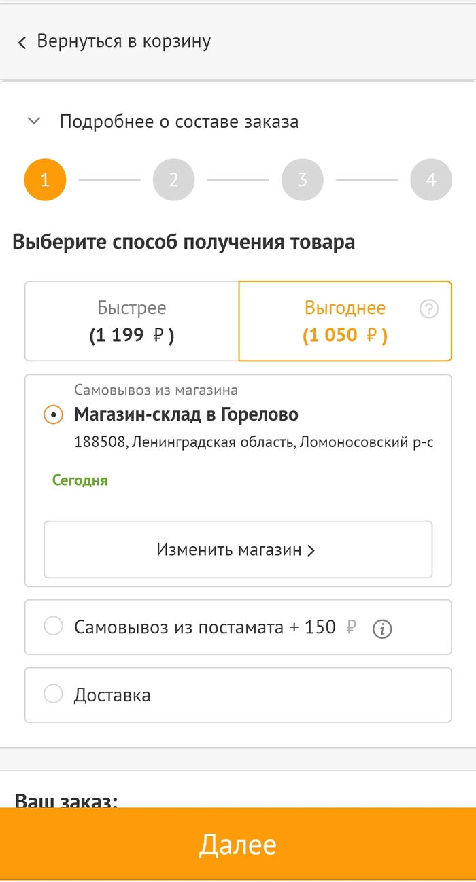476x882 pixels.
Task: Switch to the Быстрее tab
Action: tap(132, 321)
